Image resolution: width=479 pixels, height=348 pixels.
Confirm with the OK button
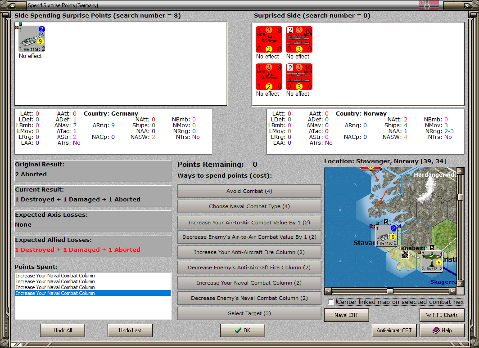click(x=243, y=330)
